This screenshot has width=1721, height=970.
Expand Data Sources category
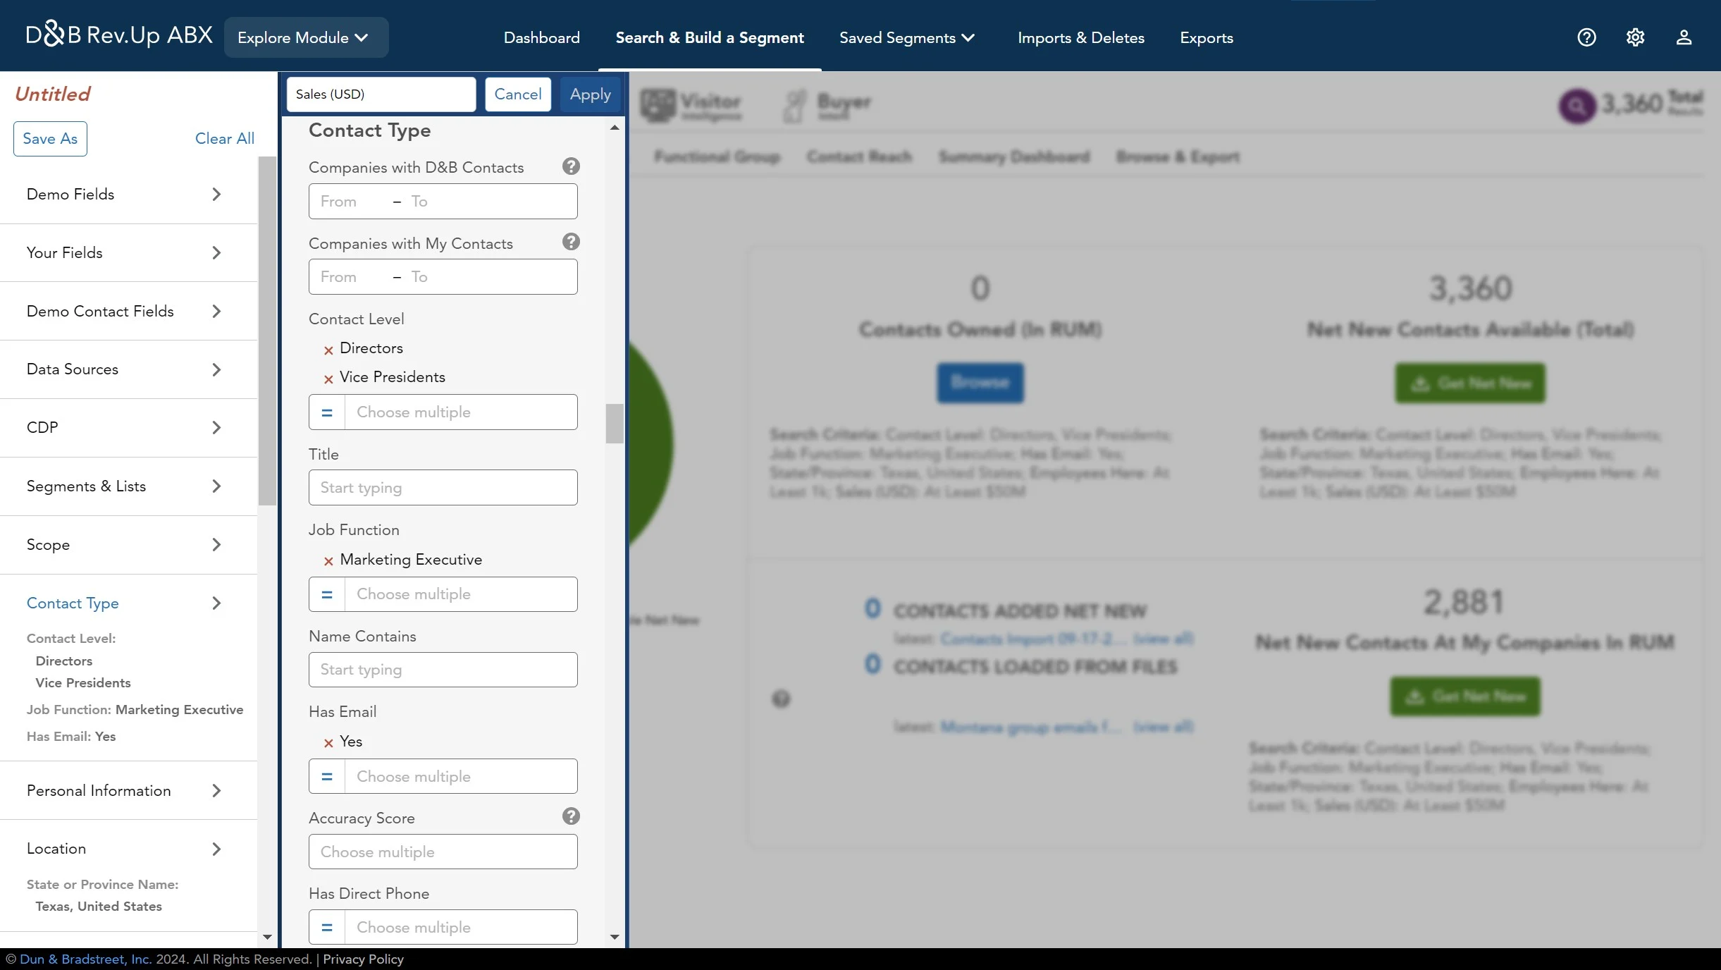click(x=128, y=369)
